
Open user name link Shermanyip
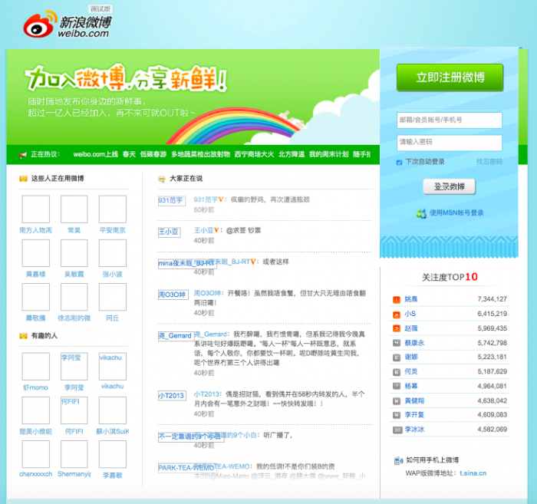click(74, 474)
